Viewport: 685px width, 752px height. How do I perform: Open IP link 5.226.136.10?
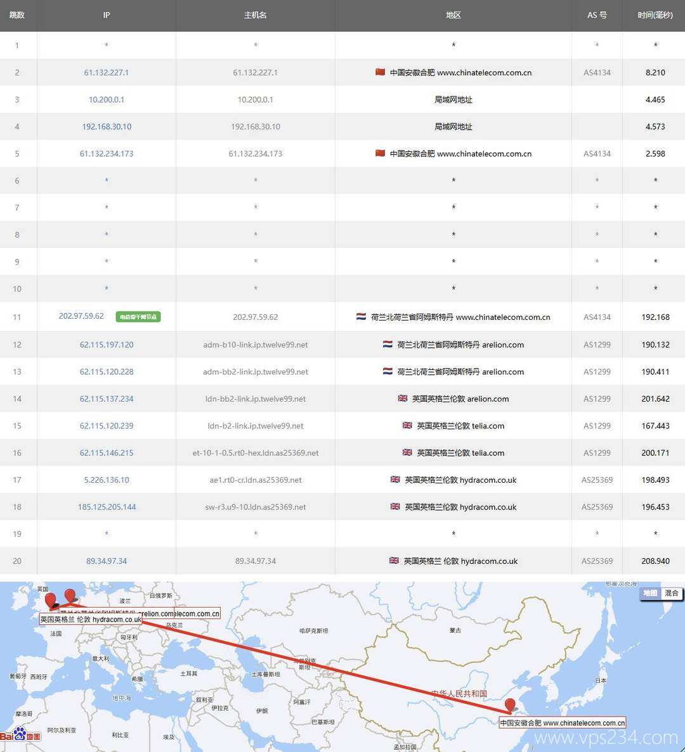(x=107, y=480)
